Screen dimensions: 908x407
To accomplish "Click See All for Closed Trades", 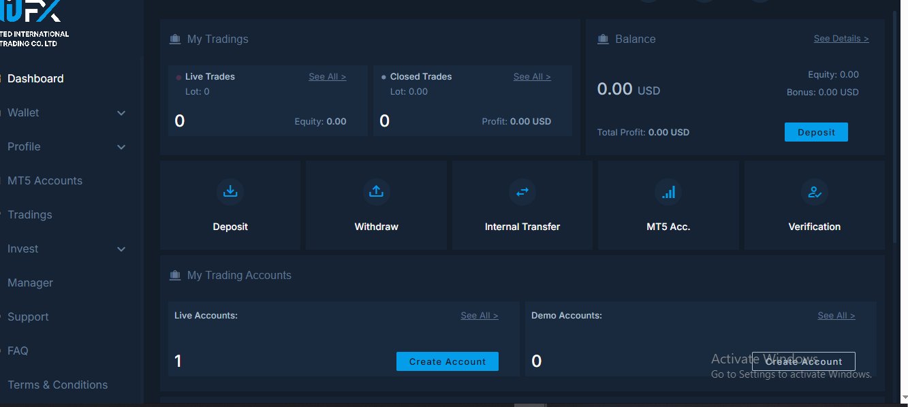I will click(x=531, y=77).
